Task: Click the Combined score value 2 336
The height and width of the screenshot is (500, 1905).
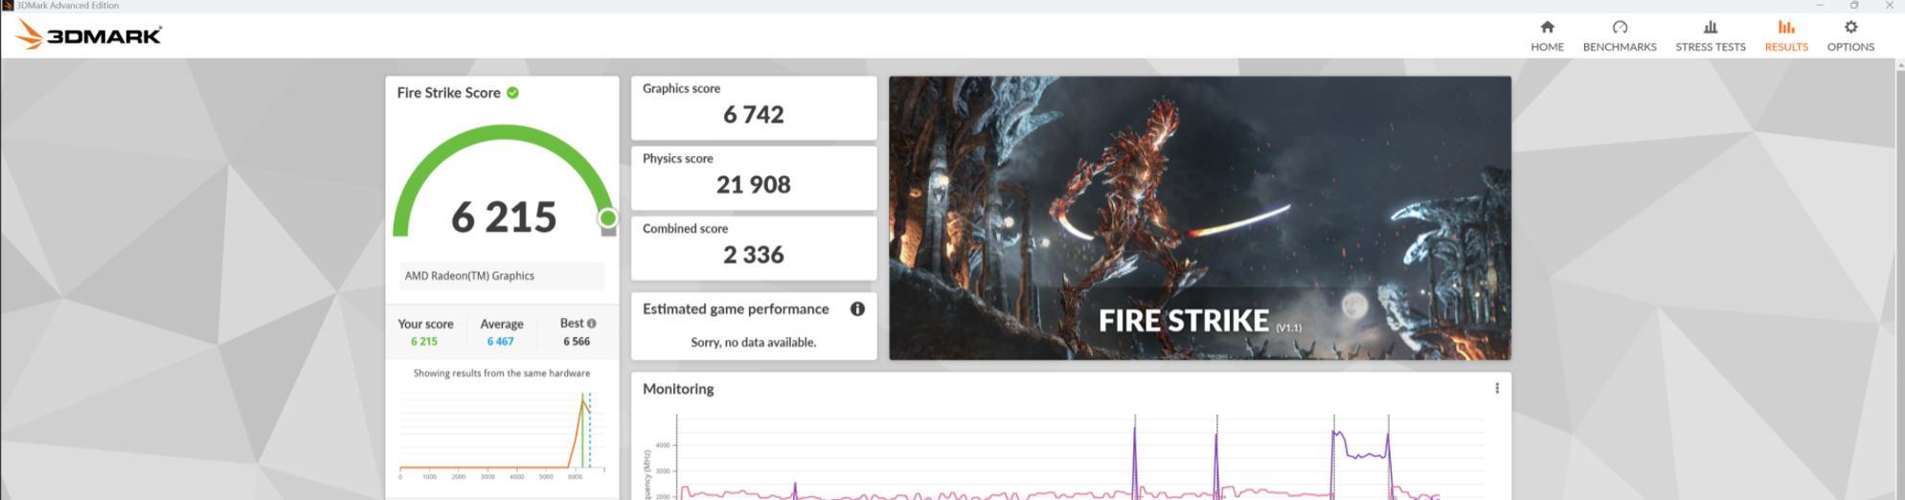Action: coord(754,255)
